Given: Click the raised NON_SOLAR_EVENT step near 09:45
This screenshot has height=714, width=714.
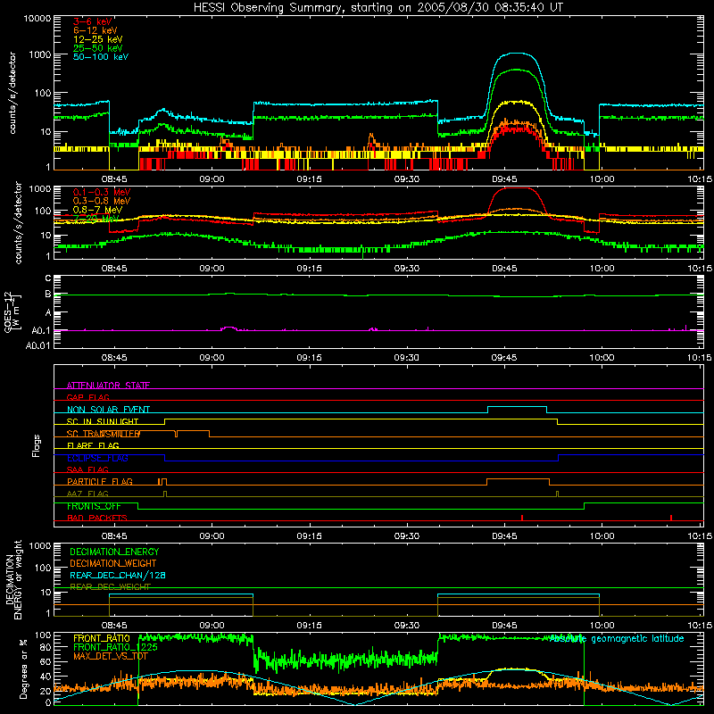Looking at the screenshot, I should [517, 407].
